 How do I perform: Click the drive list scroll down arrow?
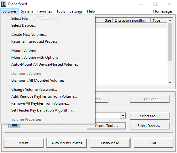click(x=170, y=83)
